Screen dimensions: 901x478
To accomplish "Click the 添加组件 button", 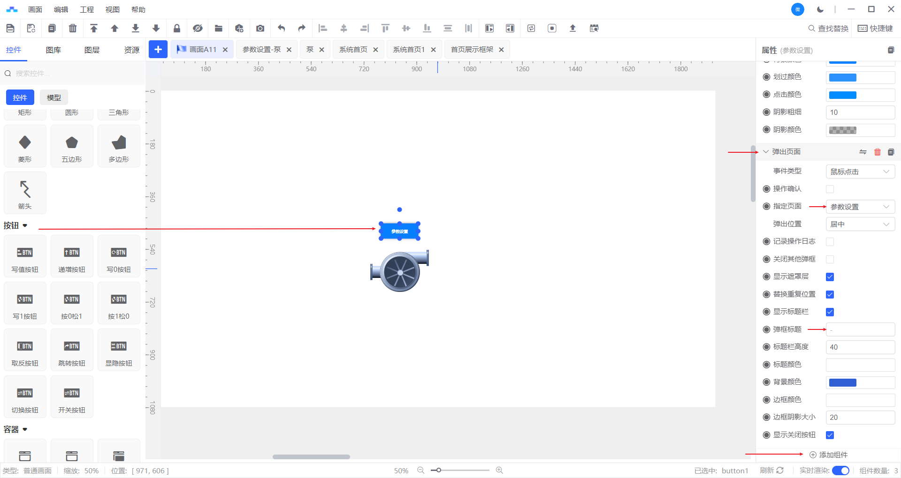I will [828, 455].
